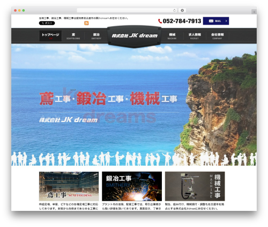
Task: Open the 鍛冶 SMITHERY nav item
Action: (x=96, y=36)
